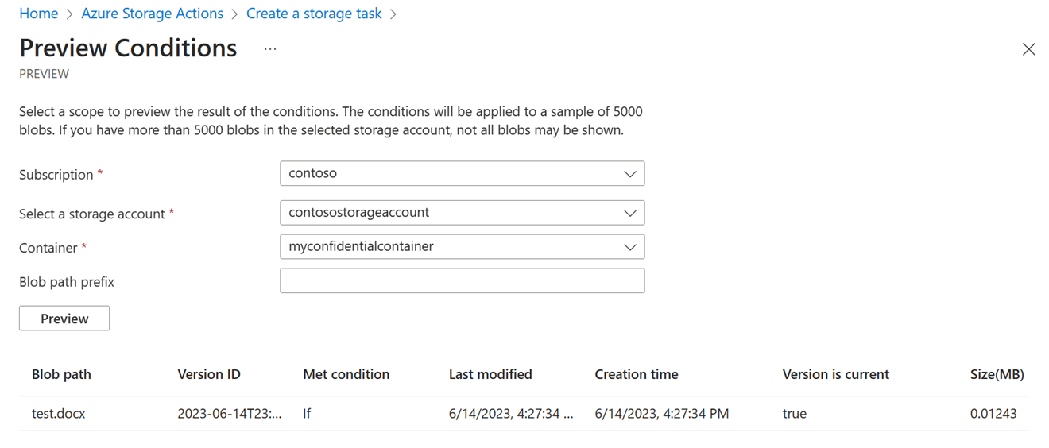This screenshot has width=1049, height=448.
Task: Click the Preview button
Action: pyautogui.click(x=64, y=319)
